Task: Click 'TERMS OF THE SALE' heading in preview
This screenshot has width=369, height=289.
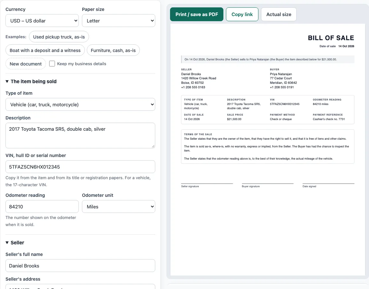Action: tap(198, 134)
